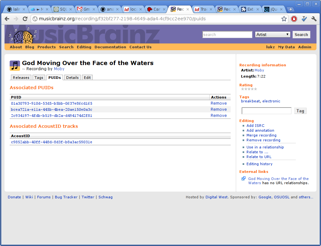Switch to the GitHub 'ana' browser tab
Screen dimensions: 321x246
109,9
